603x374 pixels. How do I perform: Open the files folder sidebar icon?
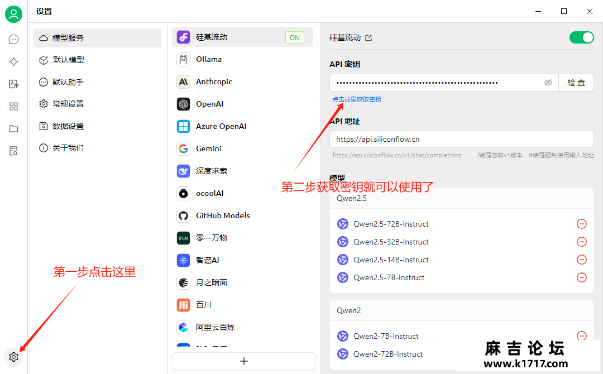(13, 128)
